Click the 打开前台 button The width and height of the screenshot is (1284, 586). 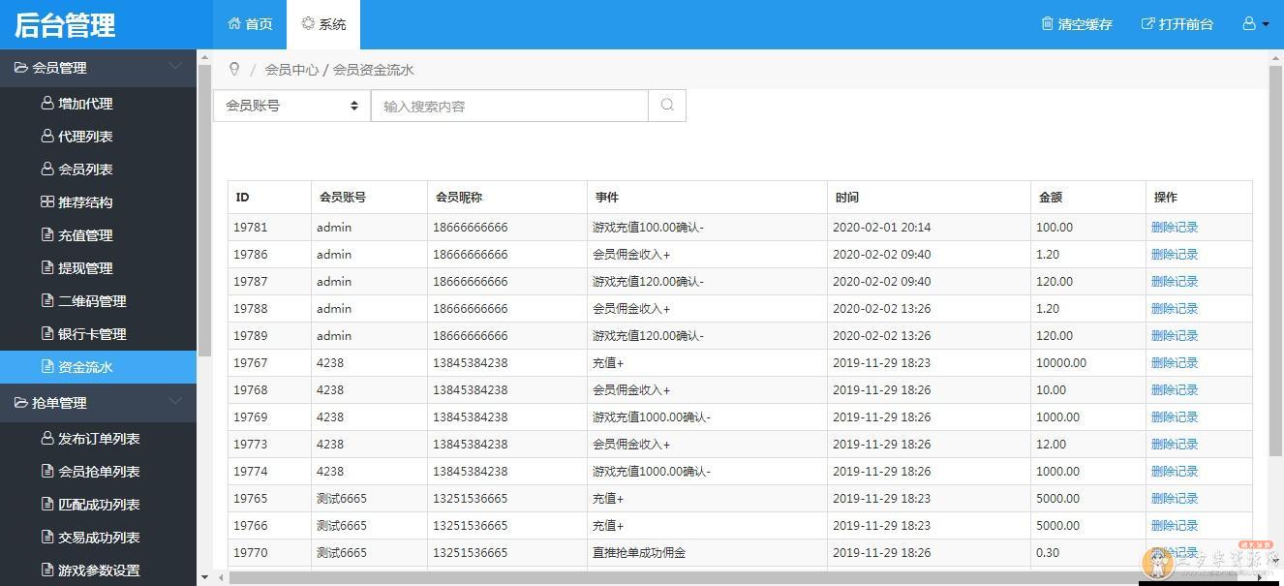tap(1177, 24)
